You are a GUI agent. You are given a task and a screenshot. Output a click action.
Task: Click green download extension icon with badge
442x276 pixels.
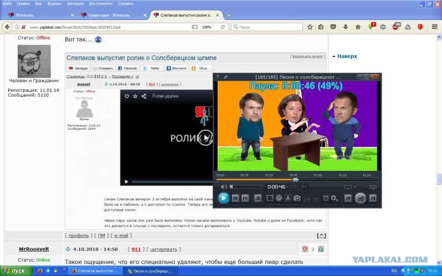click(371, 26)
